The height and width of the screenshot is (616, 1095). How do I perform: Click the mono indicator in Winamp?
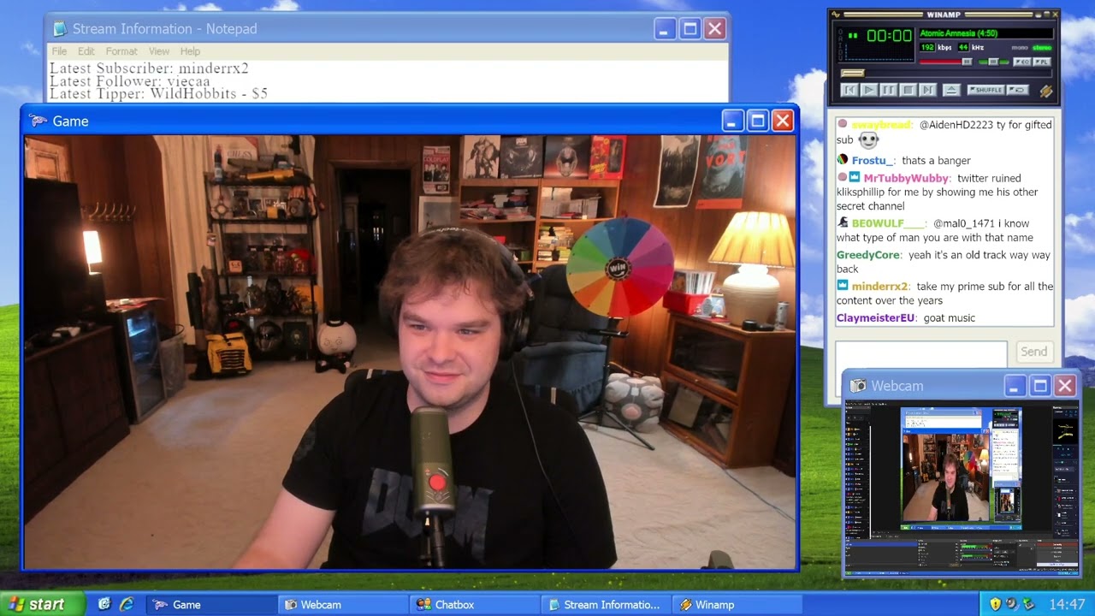tap(1020, 48)
